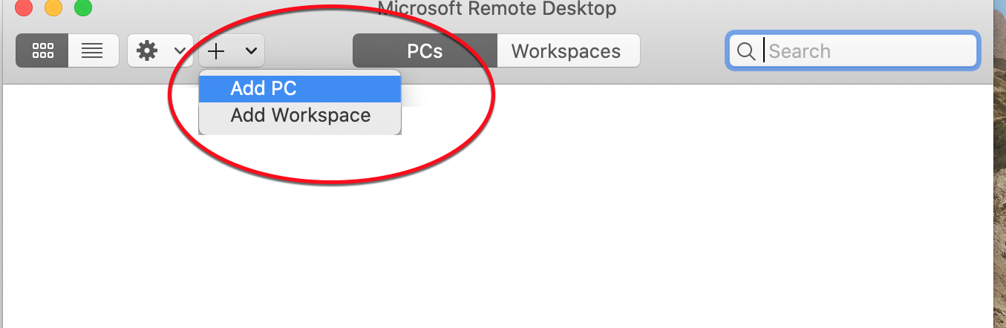Close the window with the red button
1006x328 pixels.
coord(25,8)
